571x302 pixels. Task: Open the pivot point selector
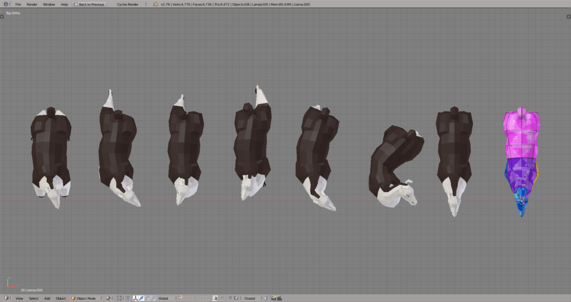tap(120, 298)
